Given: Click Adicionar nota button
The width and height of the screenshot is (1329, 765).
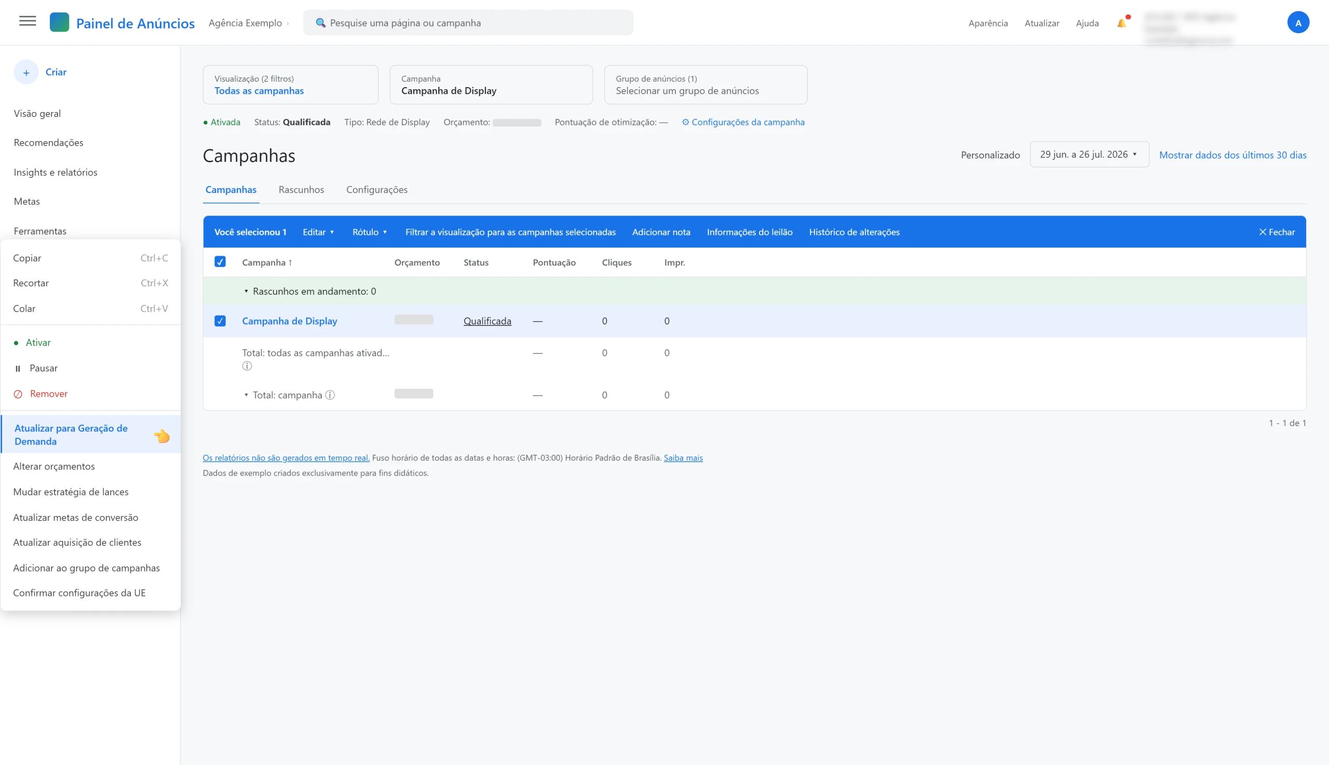Looking at the screenshot, I should [661, 232].
